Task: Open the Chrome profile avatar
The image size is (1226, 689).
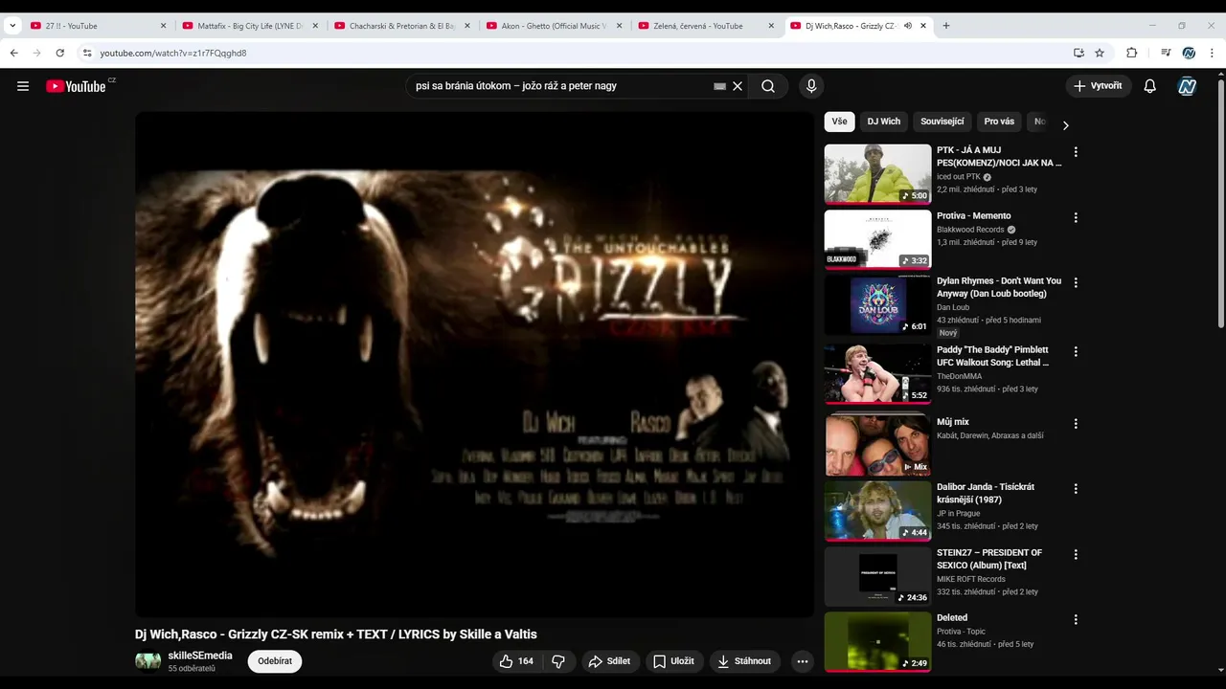Action: pyautogui.click(x=1189, y=53)
